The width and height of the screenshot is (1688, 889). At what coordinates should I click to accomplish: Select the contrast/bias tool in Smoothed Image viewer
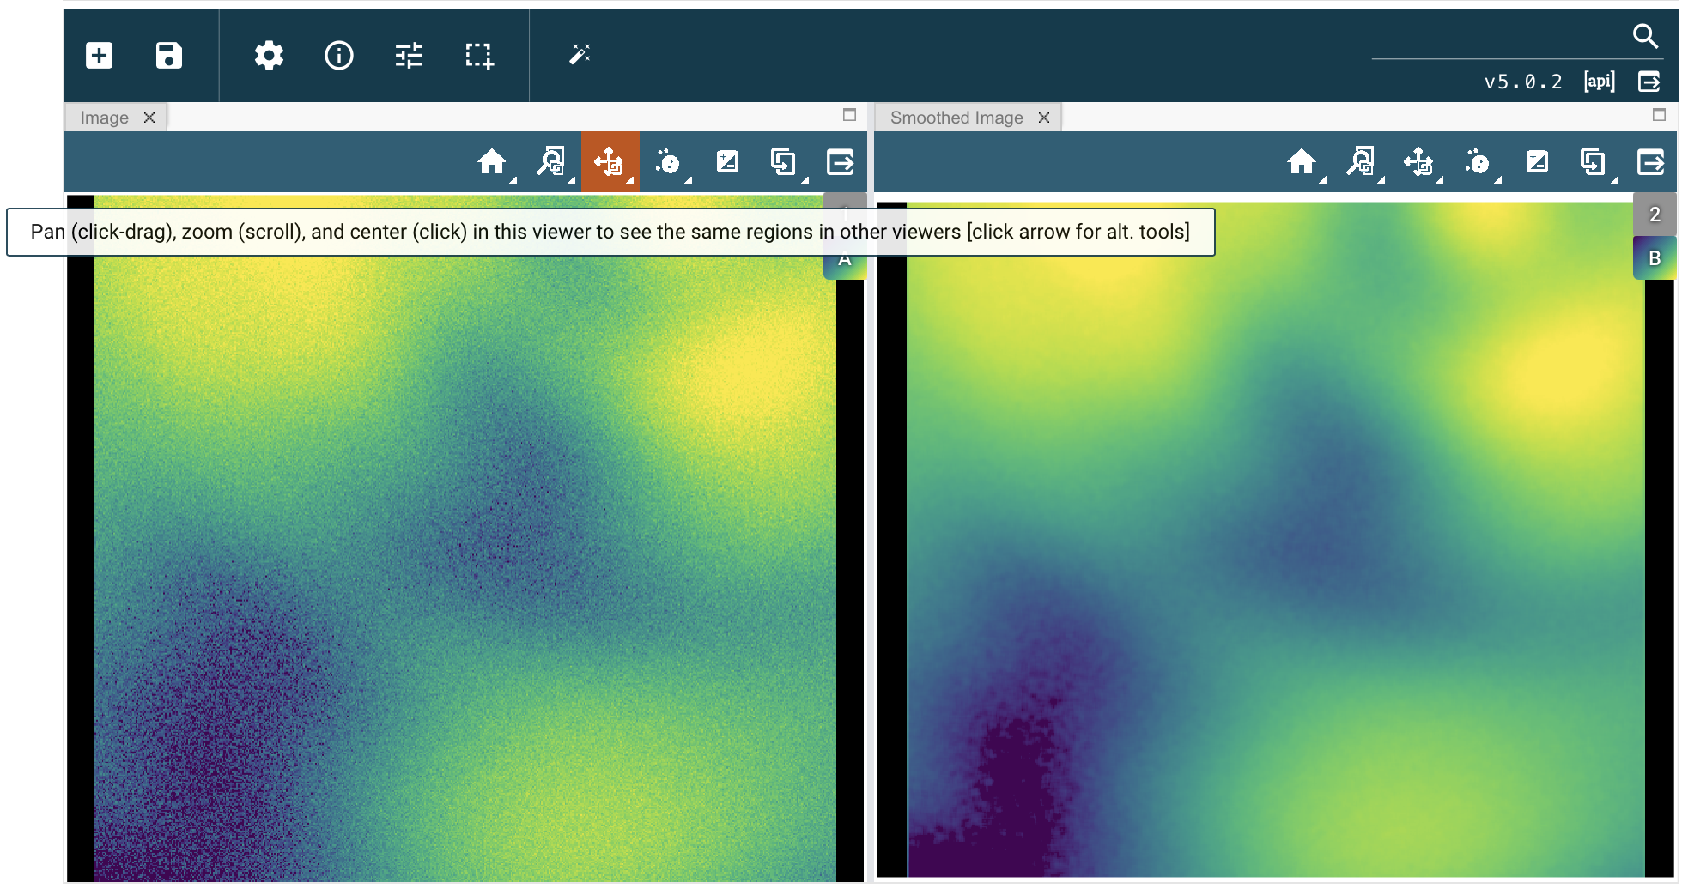click(x=1537, y=161)
